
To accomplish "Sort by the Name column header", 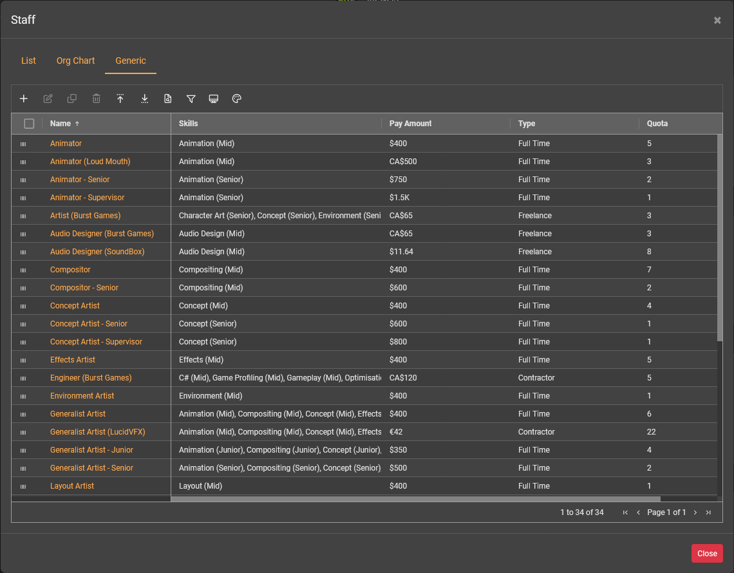I will click(61, 124).
